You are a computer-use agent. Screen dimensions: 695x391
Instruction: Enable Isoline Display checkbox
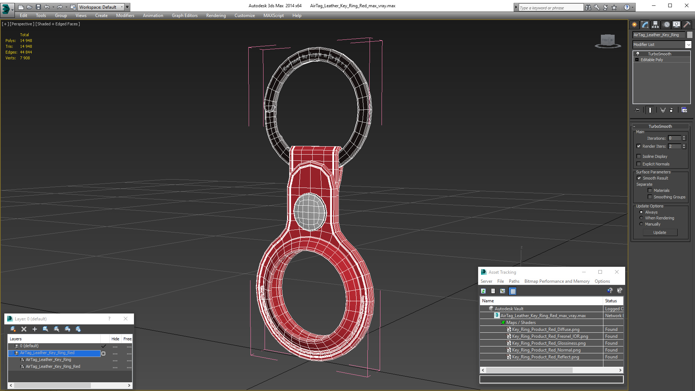pyautogui.click(x=639, y=156)
